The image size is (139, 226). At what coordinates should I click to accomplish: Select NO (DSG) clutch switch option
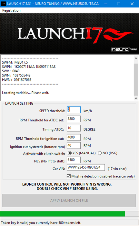click(x=107, y=153)
